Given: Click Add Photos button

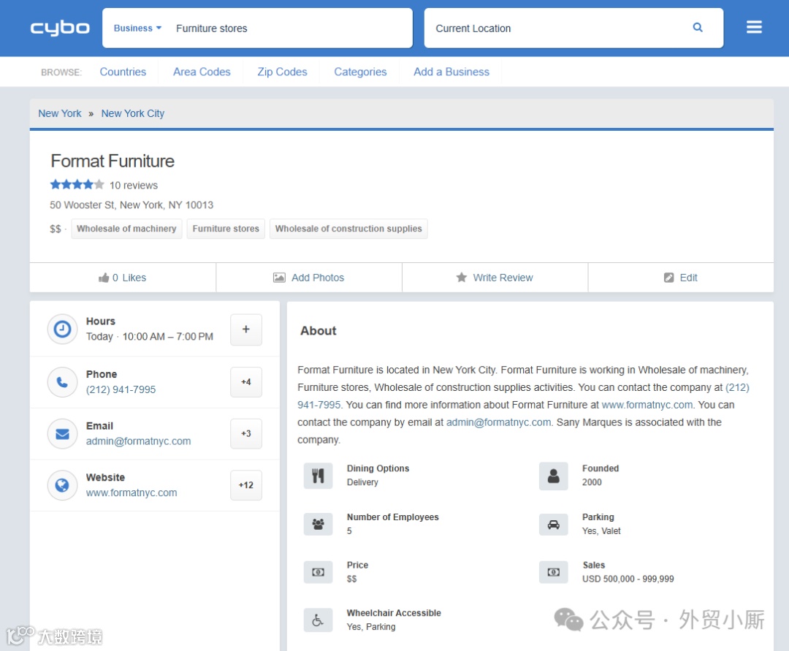Looking at the screenshot, I should pos(309,278).
